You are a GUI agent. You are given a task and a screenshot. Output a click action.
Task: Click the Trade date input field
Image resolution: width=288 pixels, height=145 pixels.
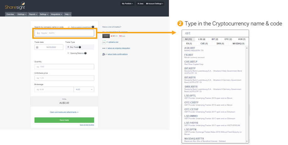point(49,47)
